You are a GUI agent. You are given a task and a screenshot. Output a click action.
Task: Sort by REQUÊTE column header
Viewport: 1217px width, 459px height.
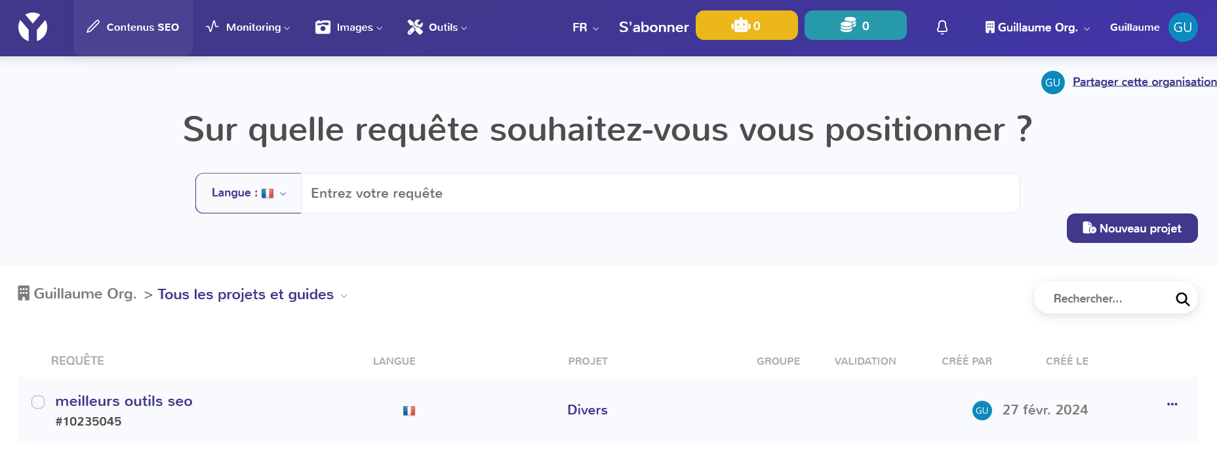click(x=77, y=361)
